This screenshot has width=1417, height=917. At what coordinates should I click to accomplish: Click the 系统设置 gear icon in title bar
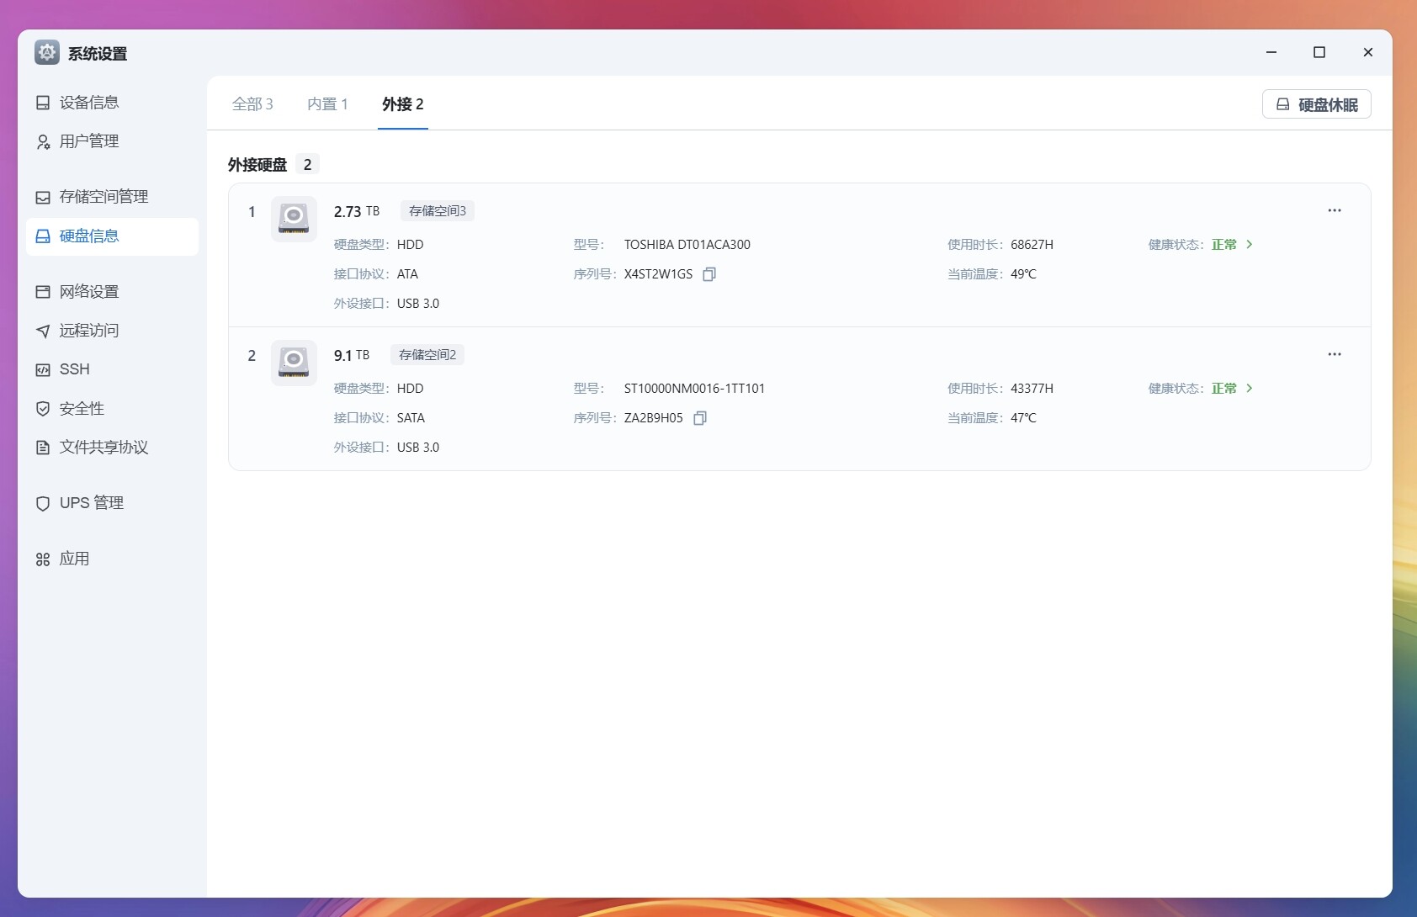click(x=47, y=53)
